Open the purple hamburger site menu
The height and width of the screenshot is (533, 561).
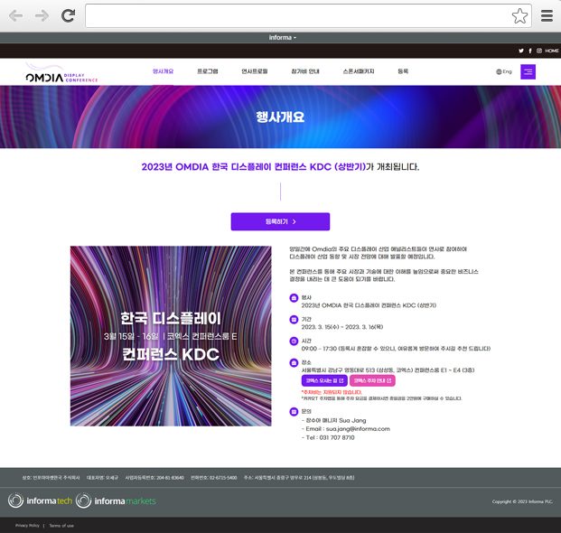528,72
